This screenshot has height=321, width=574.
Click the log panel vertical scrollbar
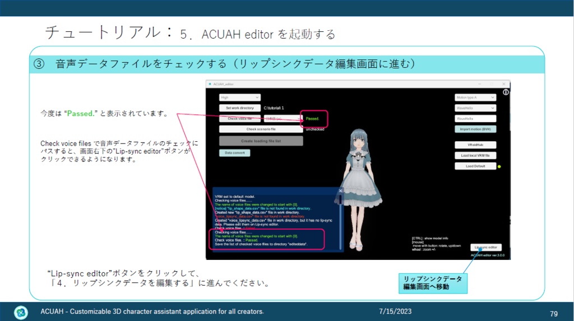tap(341, 221)
